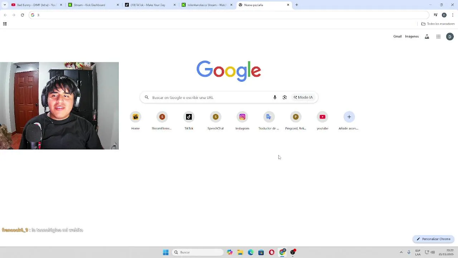
Task: Open Microsoft Store from the taskbar
Action: 261,252
